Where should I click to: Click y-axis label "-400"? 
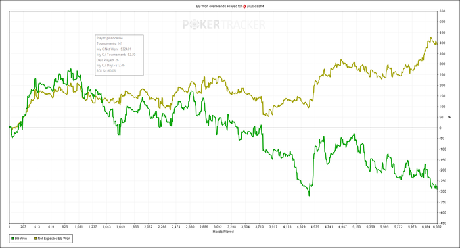pos(442,212)
